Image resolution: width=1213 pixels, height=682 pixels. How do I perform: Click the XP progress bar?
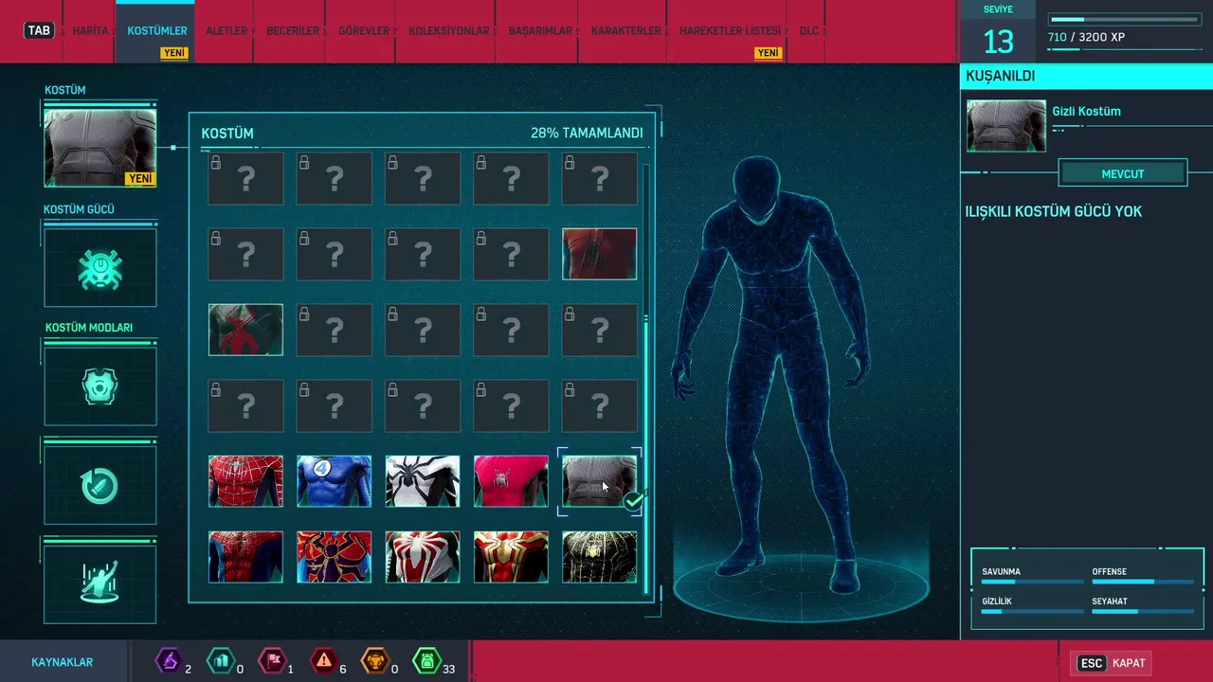click(x=1124, y=19)
